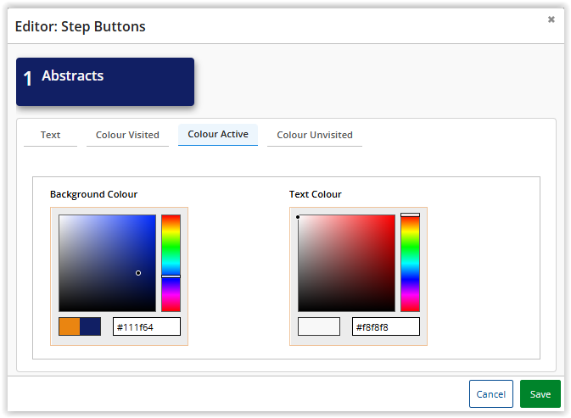Go to the Colour Unvisited tab

(x=315, y=135)
